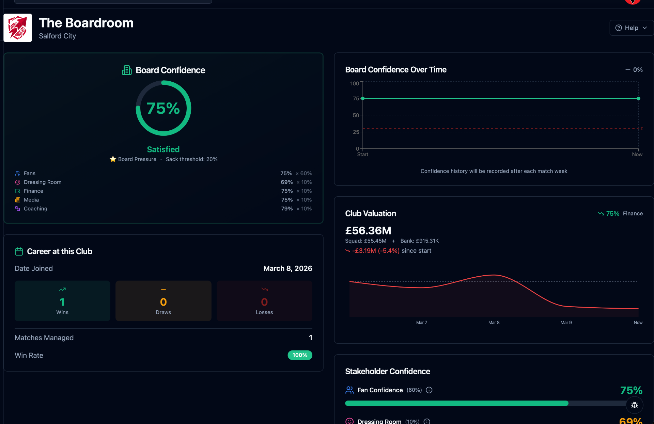Click the 75% circular confidence gauge
The image size is (654, 424).
point(163,108)
